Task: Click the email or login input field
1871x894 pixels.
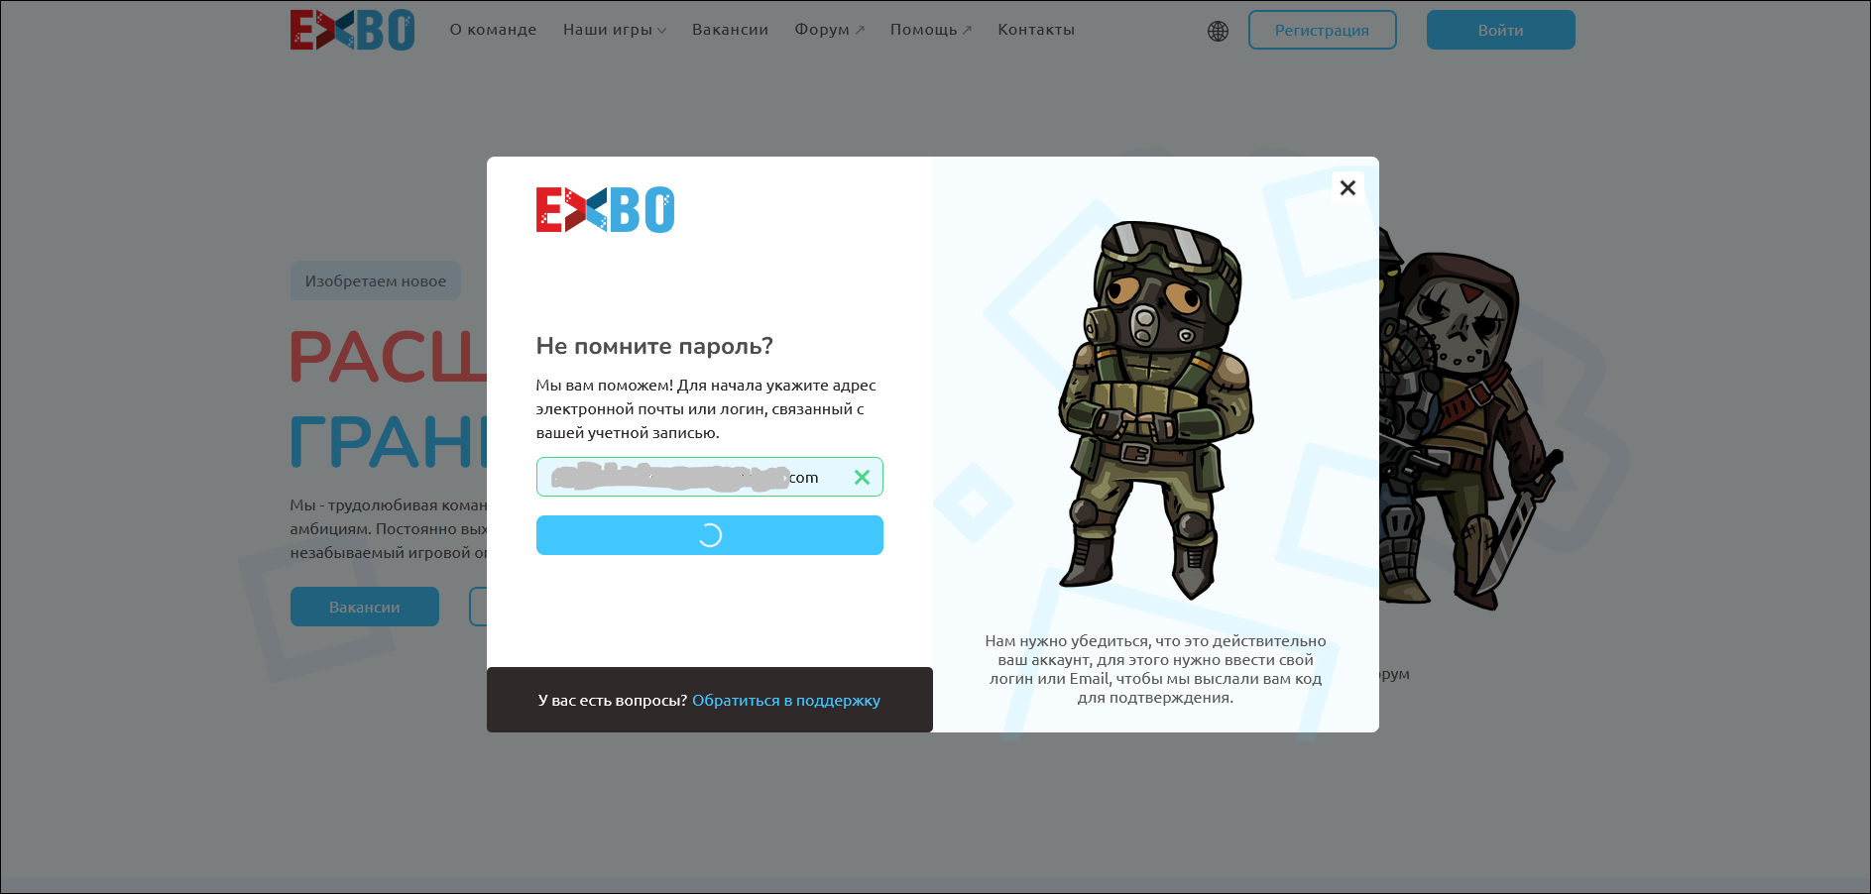Action: pos(709,477)
